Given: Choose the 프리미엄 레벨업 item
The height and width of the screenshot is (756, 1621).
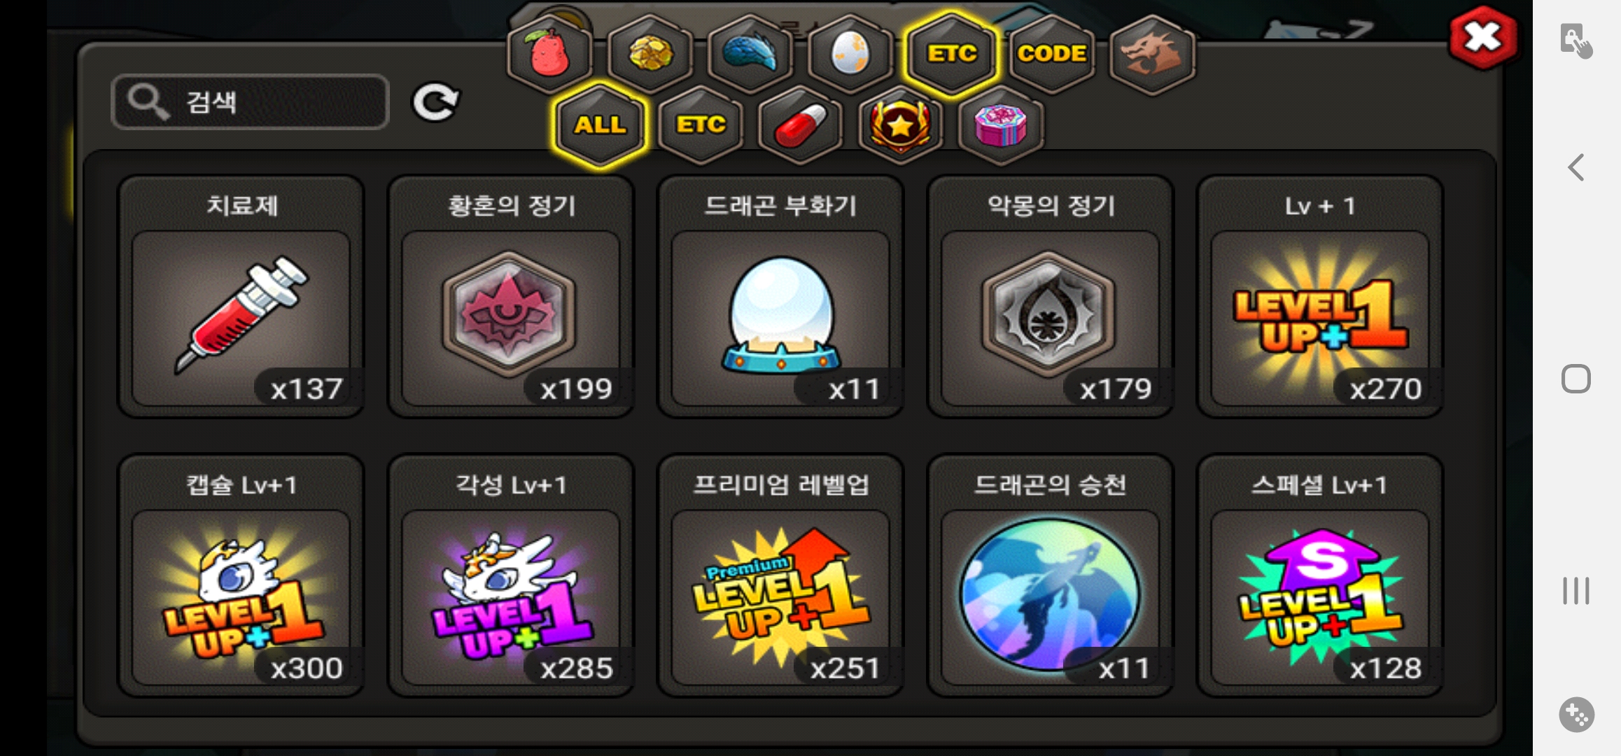Looking at the screenshot, I should pyautogui.click(x=780, y=575).
